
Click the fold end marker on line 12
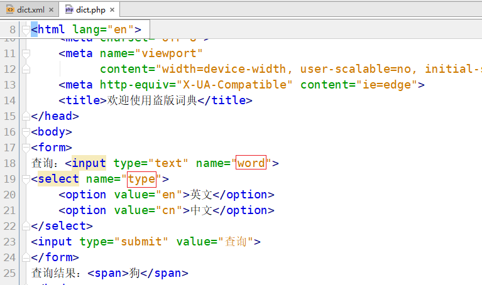click(26, 69)
